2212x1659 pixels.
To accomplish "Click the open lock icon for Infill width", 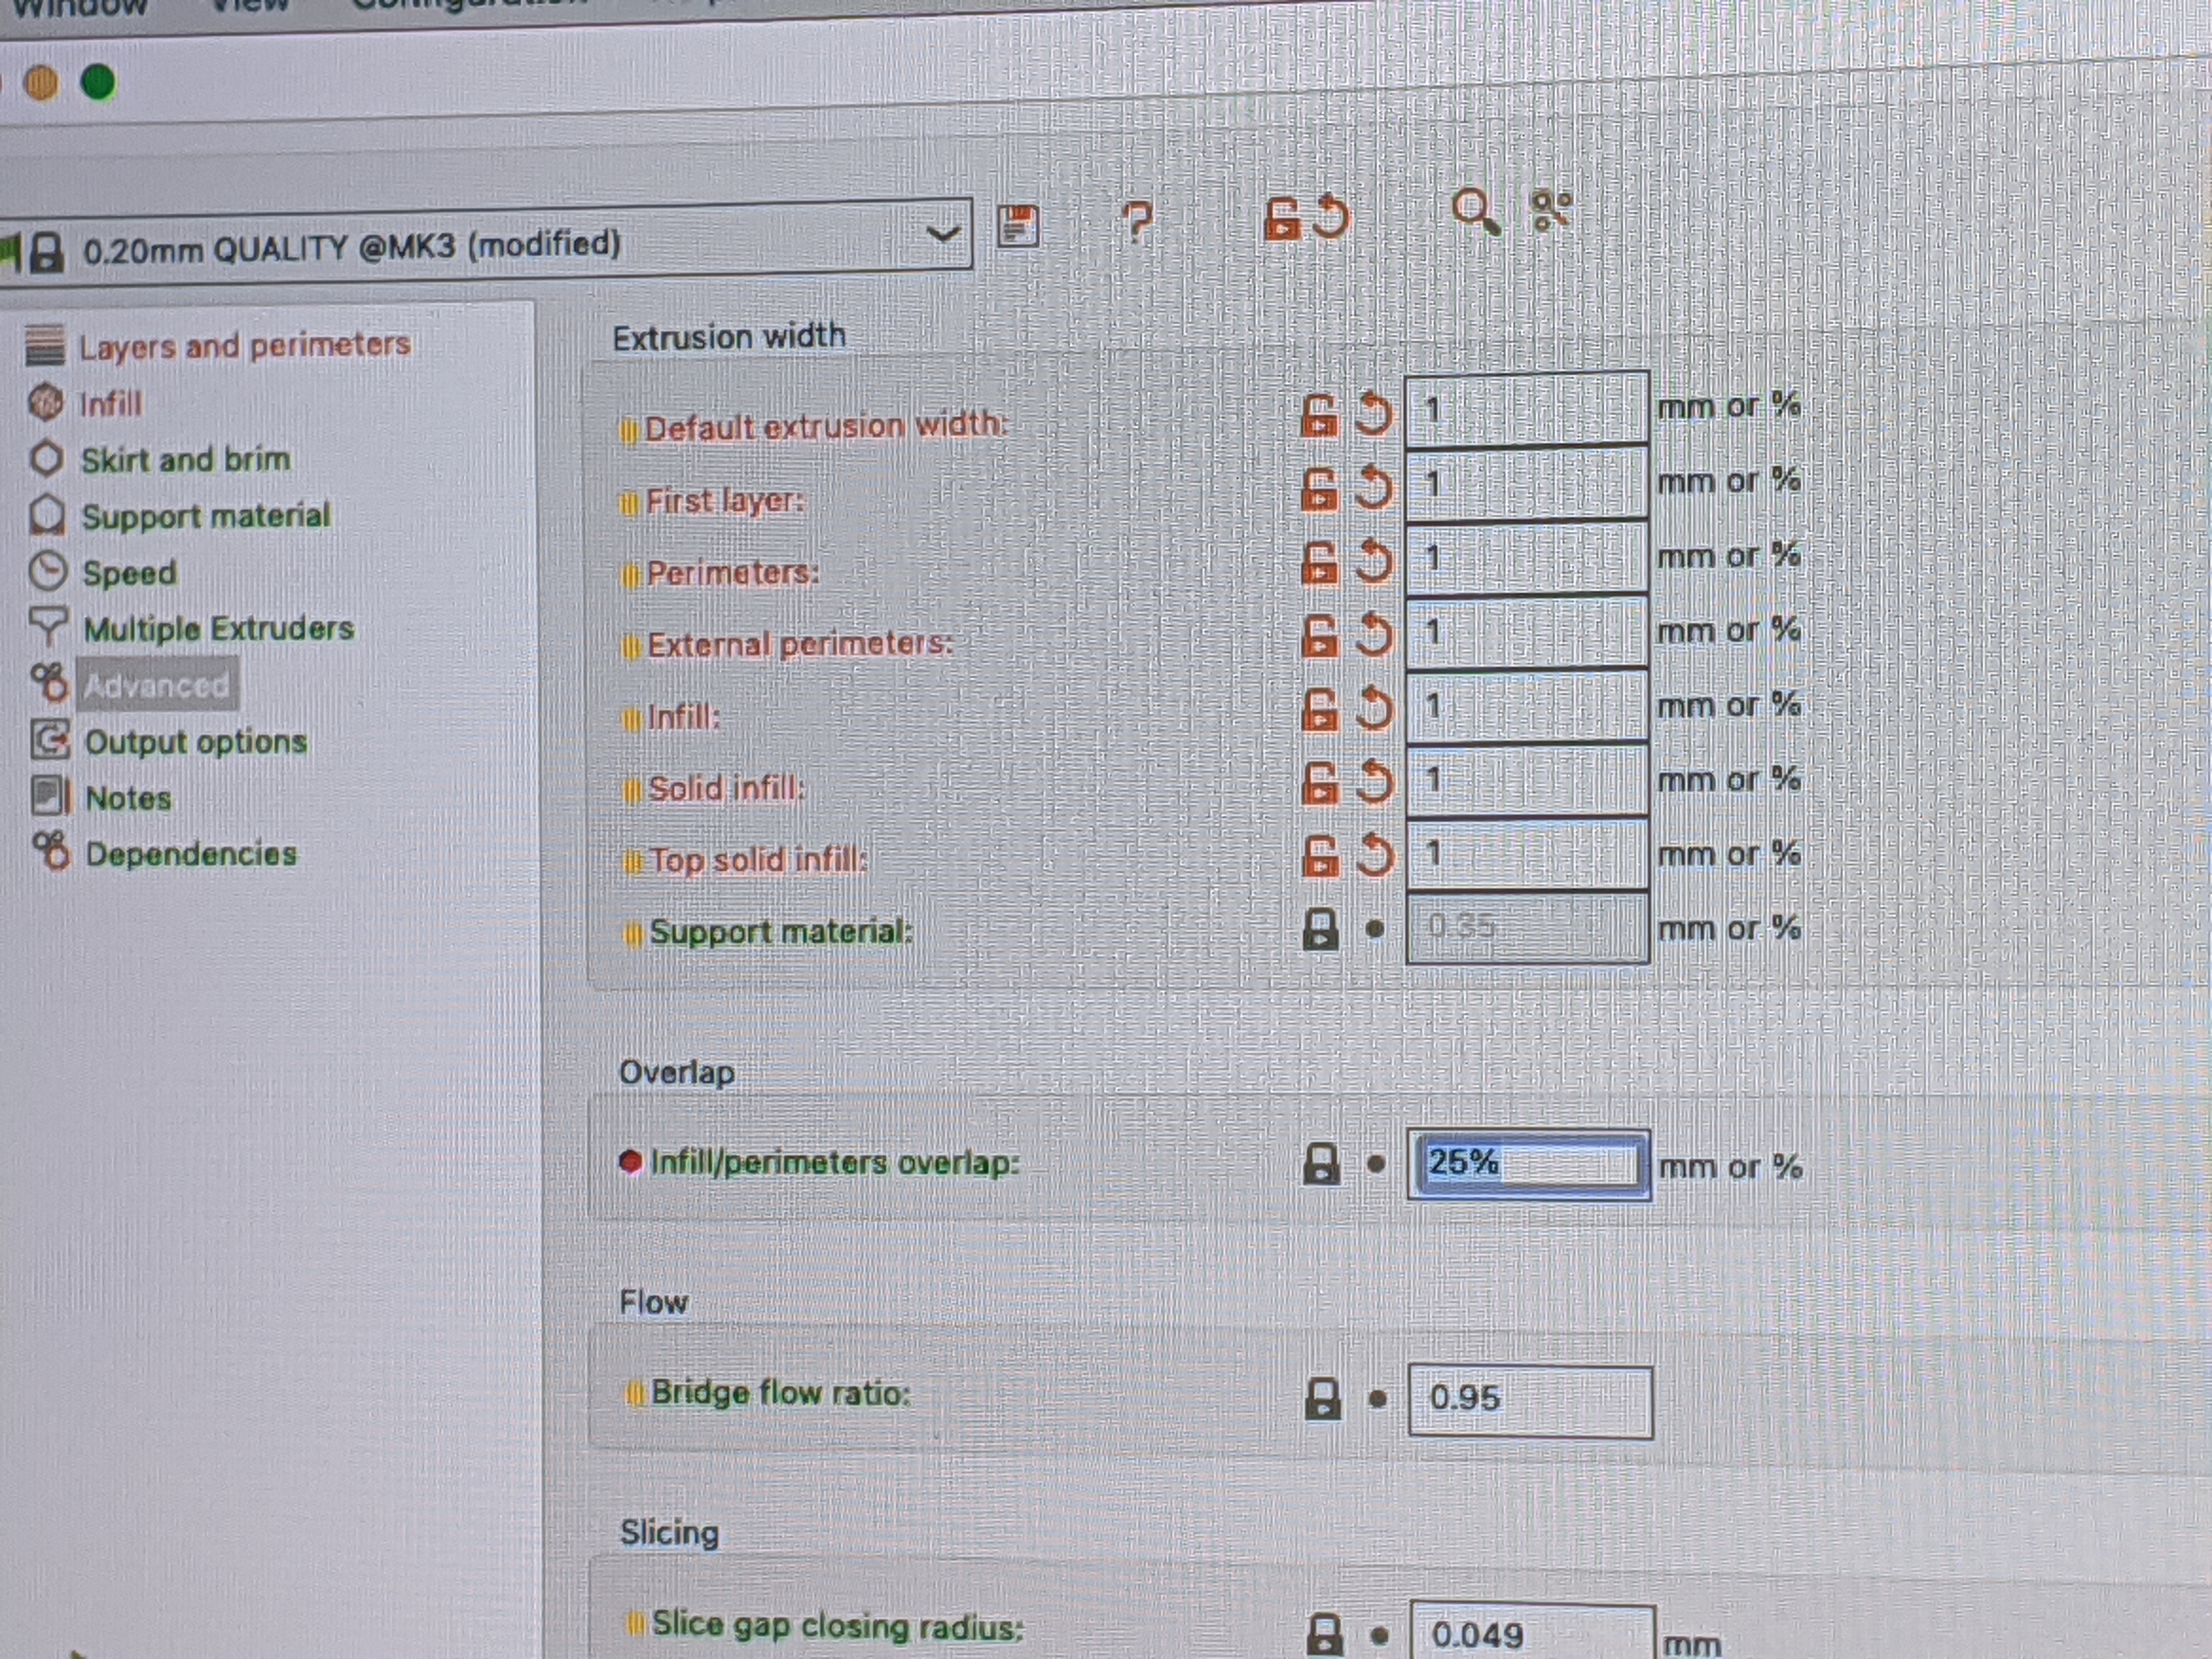I will (1320, 710).
